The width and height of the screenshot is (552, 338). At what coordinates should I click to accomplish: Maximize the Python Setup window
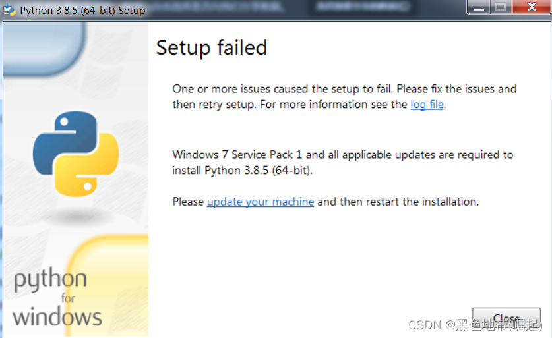[x=501, y=7]
